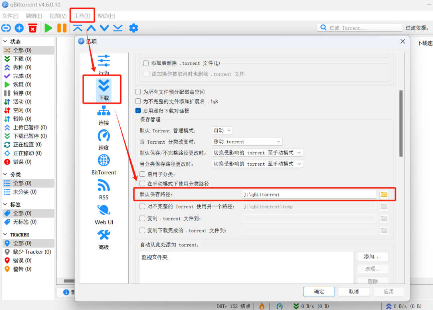The width and height of the screenshot is (433, 310).
Task: Open the 视图(V) menu
Action: (58, 16)
